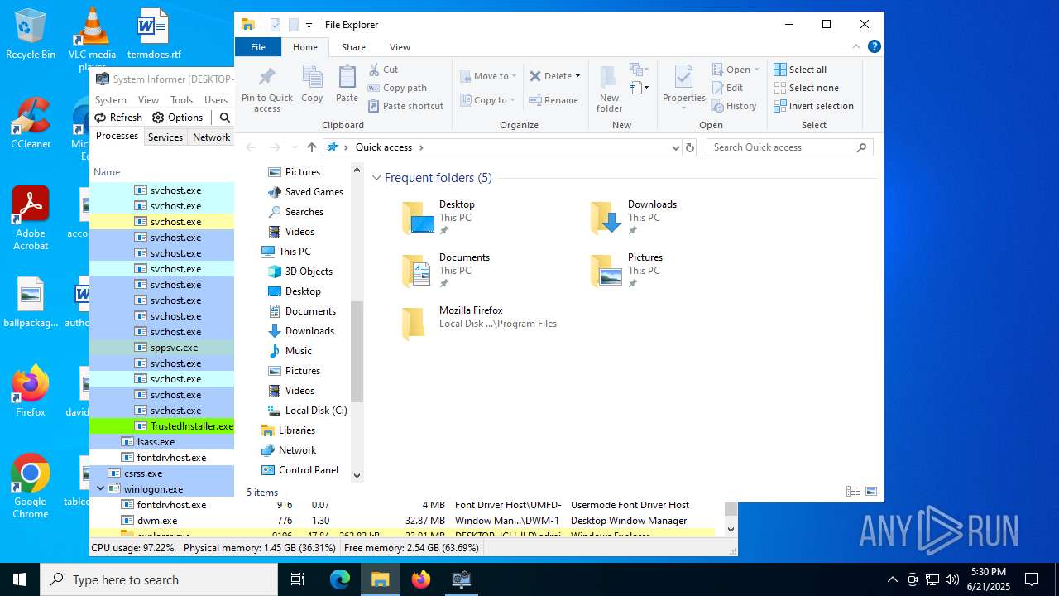Click the taskbar search box
Screen dimensions: 1059x596
pos(159,579)
